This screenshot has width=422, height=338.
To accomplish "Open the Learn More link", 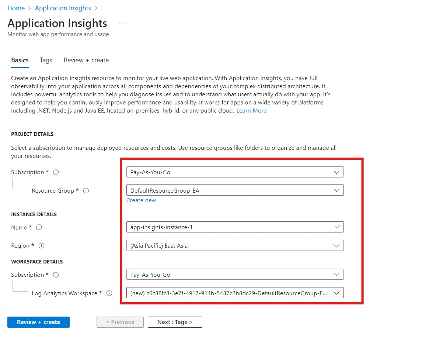I will pos(251,111).
